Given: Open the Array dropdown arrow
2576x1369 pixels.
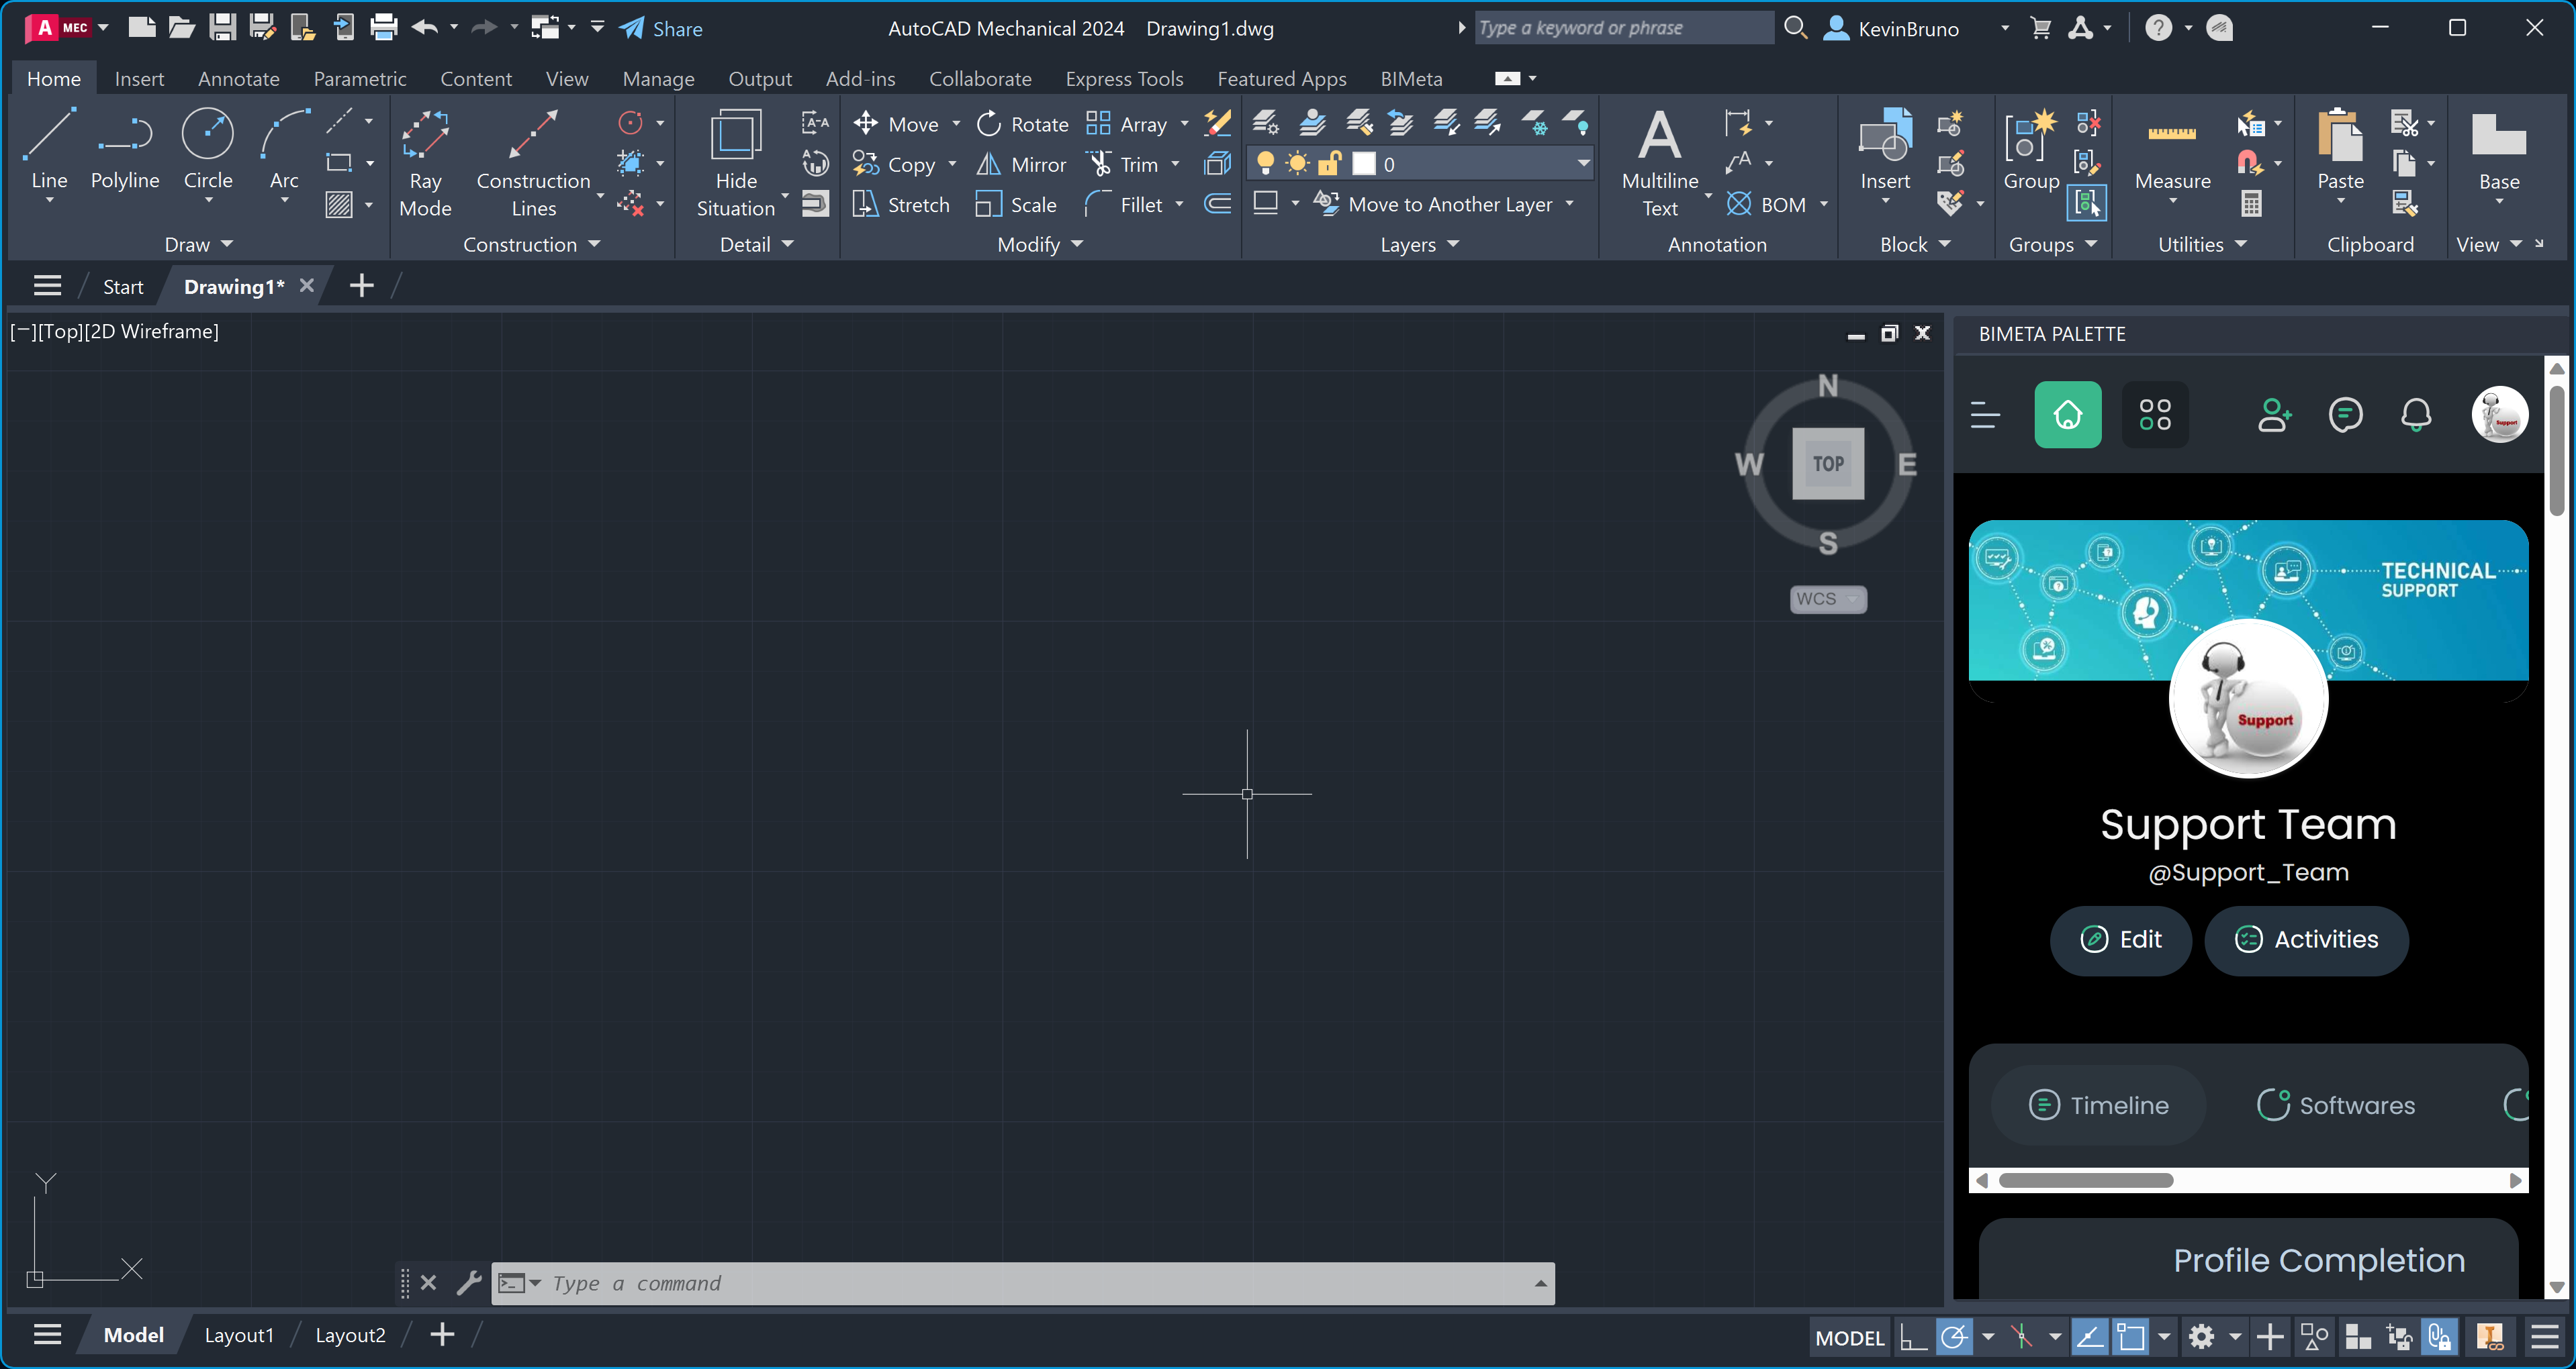Looking at the screenshot, I should (x=1184, y=124).
